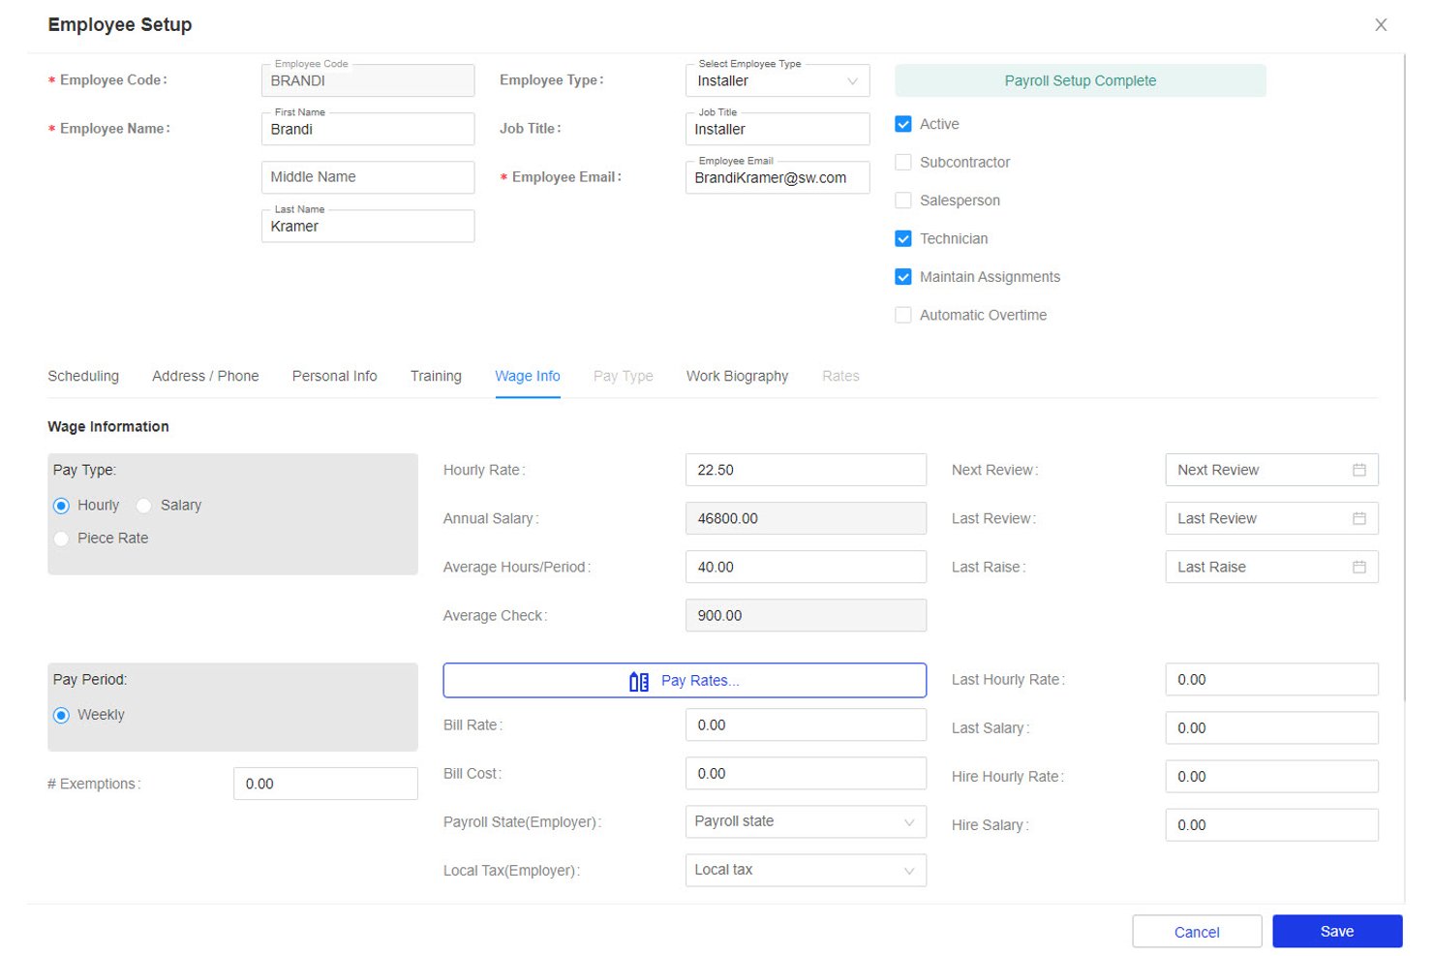Viewport: 1433px width, 956px height.
Task: Select Salary pay type radio
Action: point(144,506)
